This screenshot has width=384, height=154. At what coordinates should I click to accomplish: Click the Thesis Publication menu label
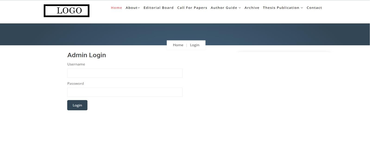point(281,8)
